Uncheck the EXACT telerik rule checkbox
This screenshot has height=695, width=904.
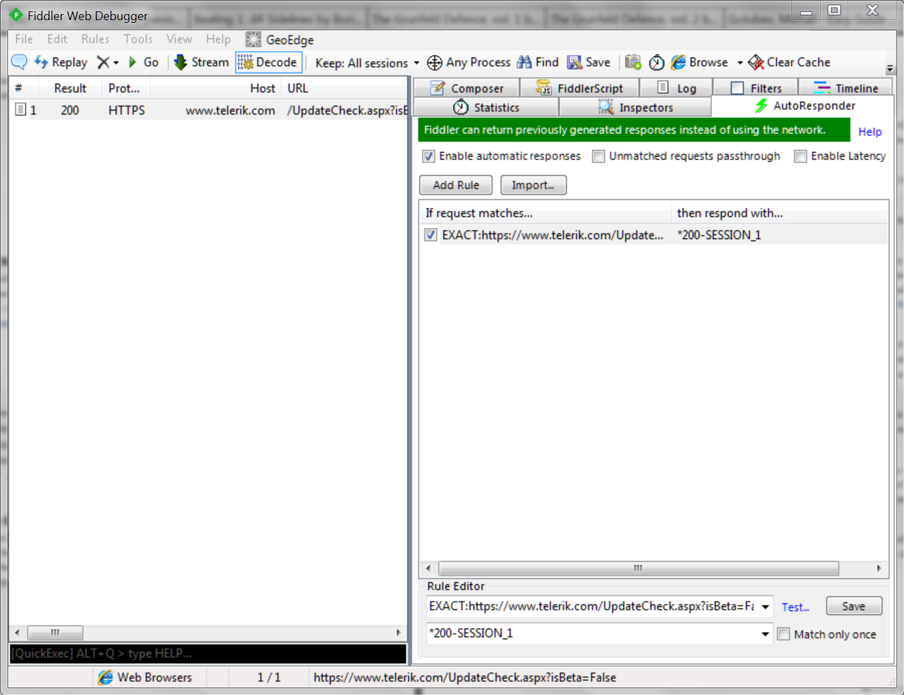(431, 235)
